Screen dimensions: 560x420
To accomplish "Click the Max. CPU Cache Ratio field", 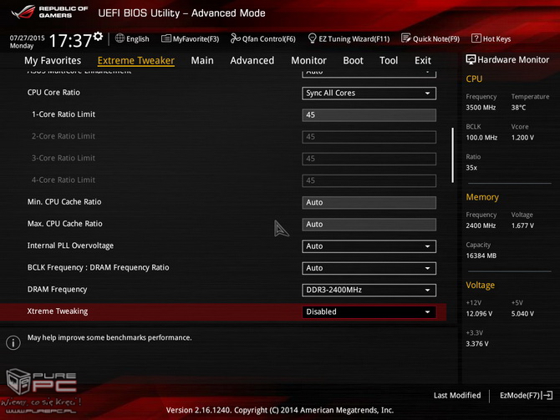I will coord(369,225).
